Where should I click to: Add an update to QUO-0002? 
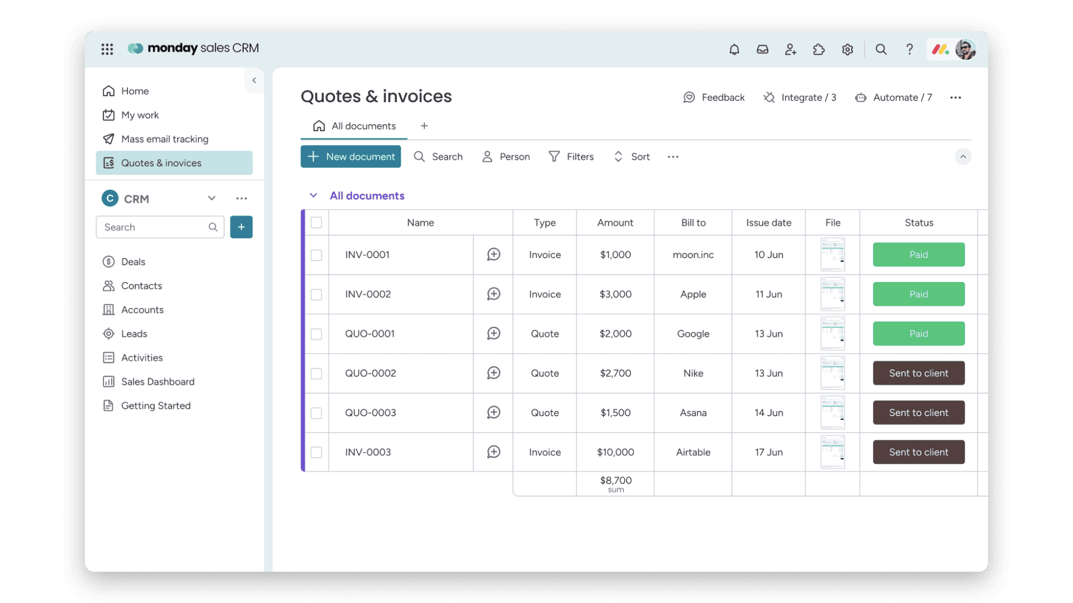pyautogui.click(x=493, y=373)
